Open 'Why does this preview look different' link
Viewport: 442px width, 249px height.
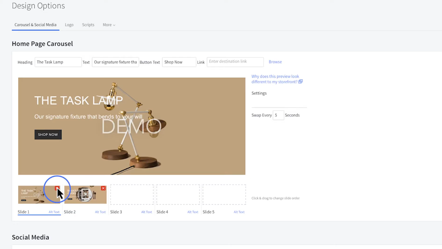pos(275,79)
